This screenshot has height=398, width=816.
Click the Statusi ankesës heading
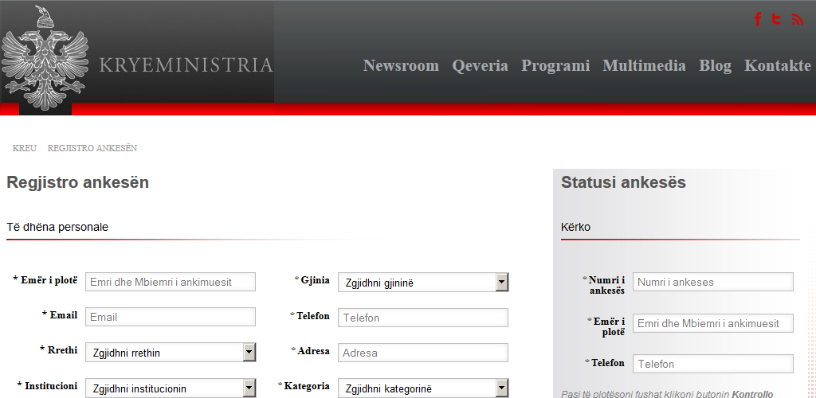coord(623,182)
